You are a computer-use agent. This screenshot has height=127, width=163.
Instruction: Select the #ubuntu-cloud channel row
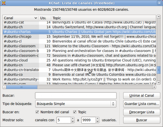[79, 60]
